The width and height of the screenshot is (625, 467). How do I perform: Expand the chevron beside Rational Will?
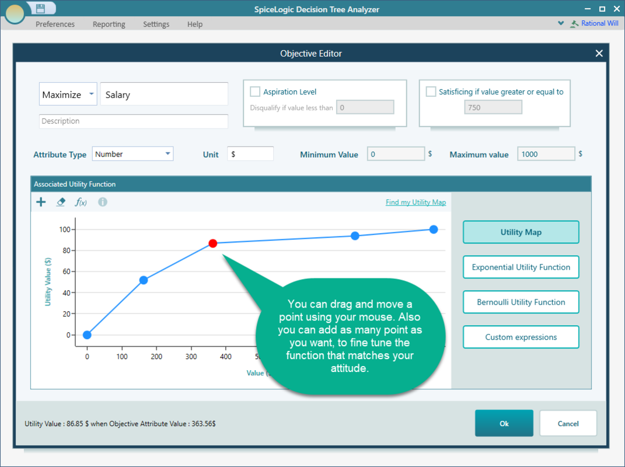pos(561,23)
